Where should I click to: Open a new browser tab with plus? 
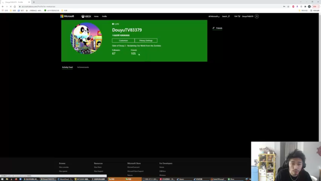click(34, 2)
